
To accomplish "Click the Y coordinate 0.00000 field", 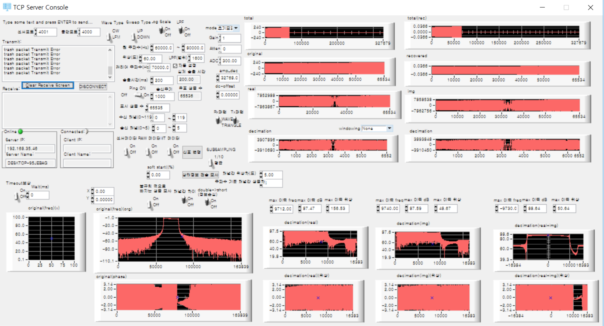I will point(104,199).
